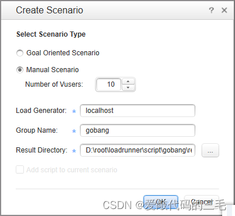Toggle Add script to current scenario

[x=20, y=169]
